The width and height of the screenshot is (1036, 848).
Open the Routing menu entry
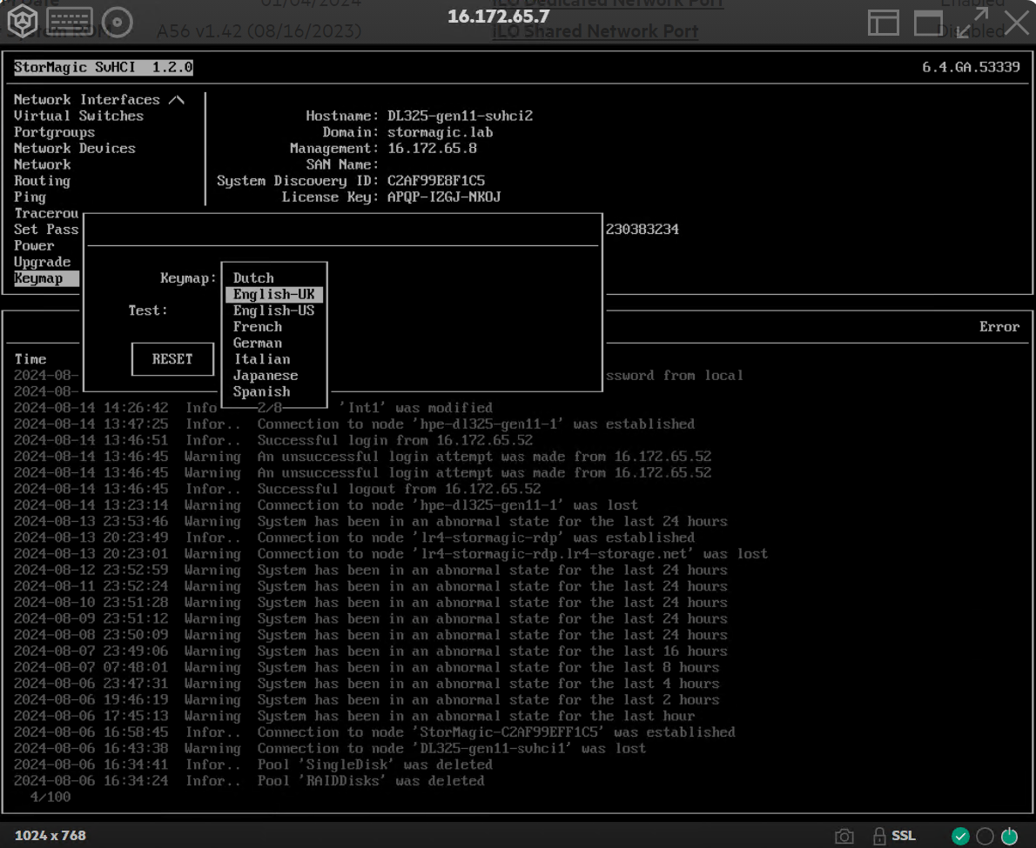click(x=42, y=181)
